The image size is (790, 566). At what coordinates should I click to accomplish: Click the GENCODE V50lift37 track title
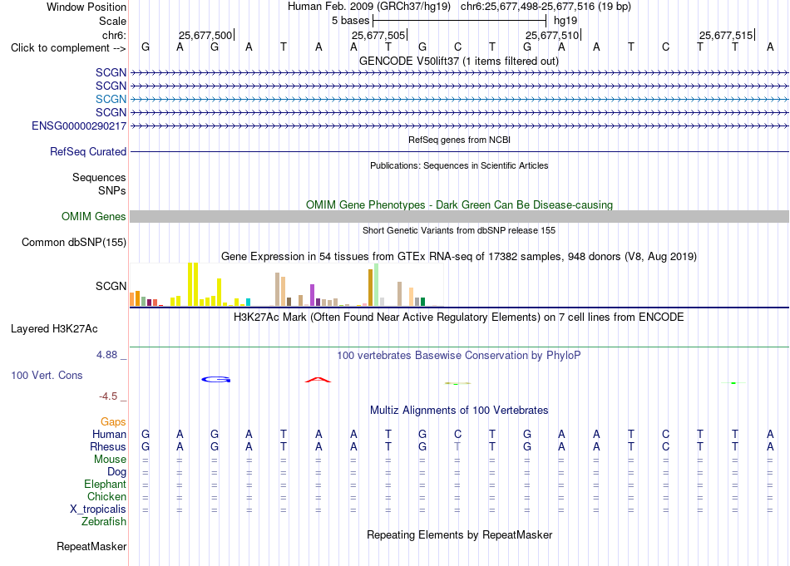point(459,61)
